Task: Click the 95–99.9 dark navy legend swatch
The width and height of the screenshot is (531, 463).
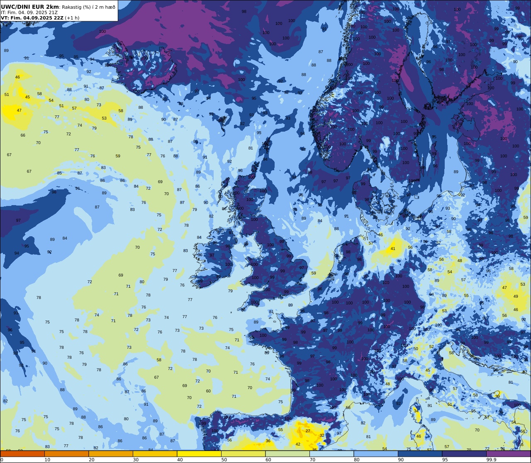Action: click(464, 454)
